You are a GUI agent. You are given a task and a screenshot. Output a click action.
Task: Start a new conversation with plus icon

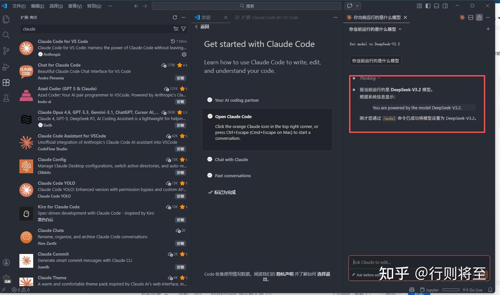click(488, 29)
